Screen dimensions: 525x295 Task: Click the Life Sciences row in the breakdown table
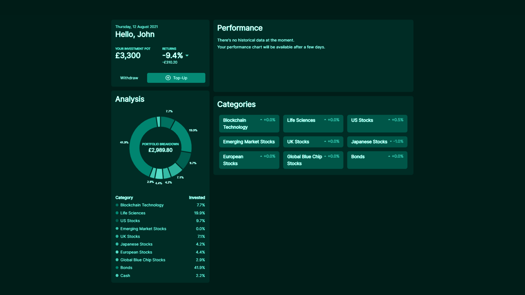(160, 213)
